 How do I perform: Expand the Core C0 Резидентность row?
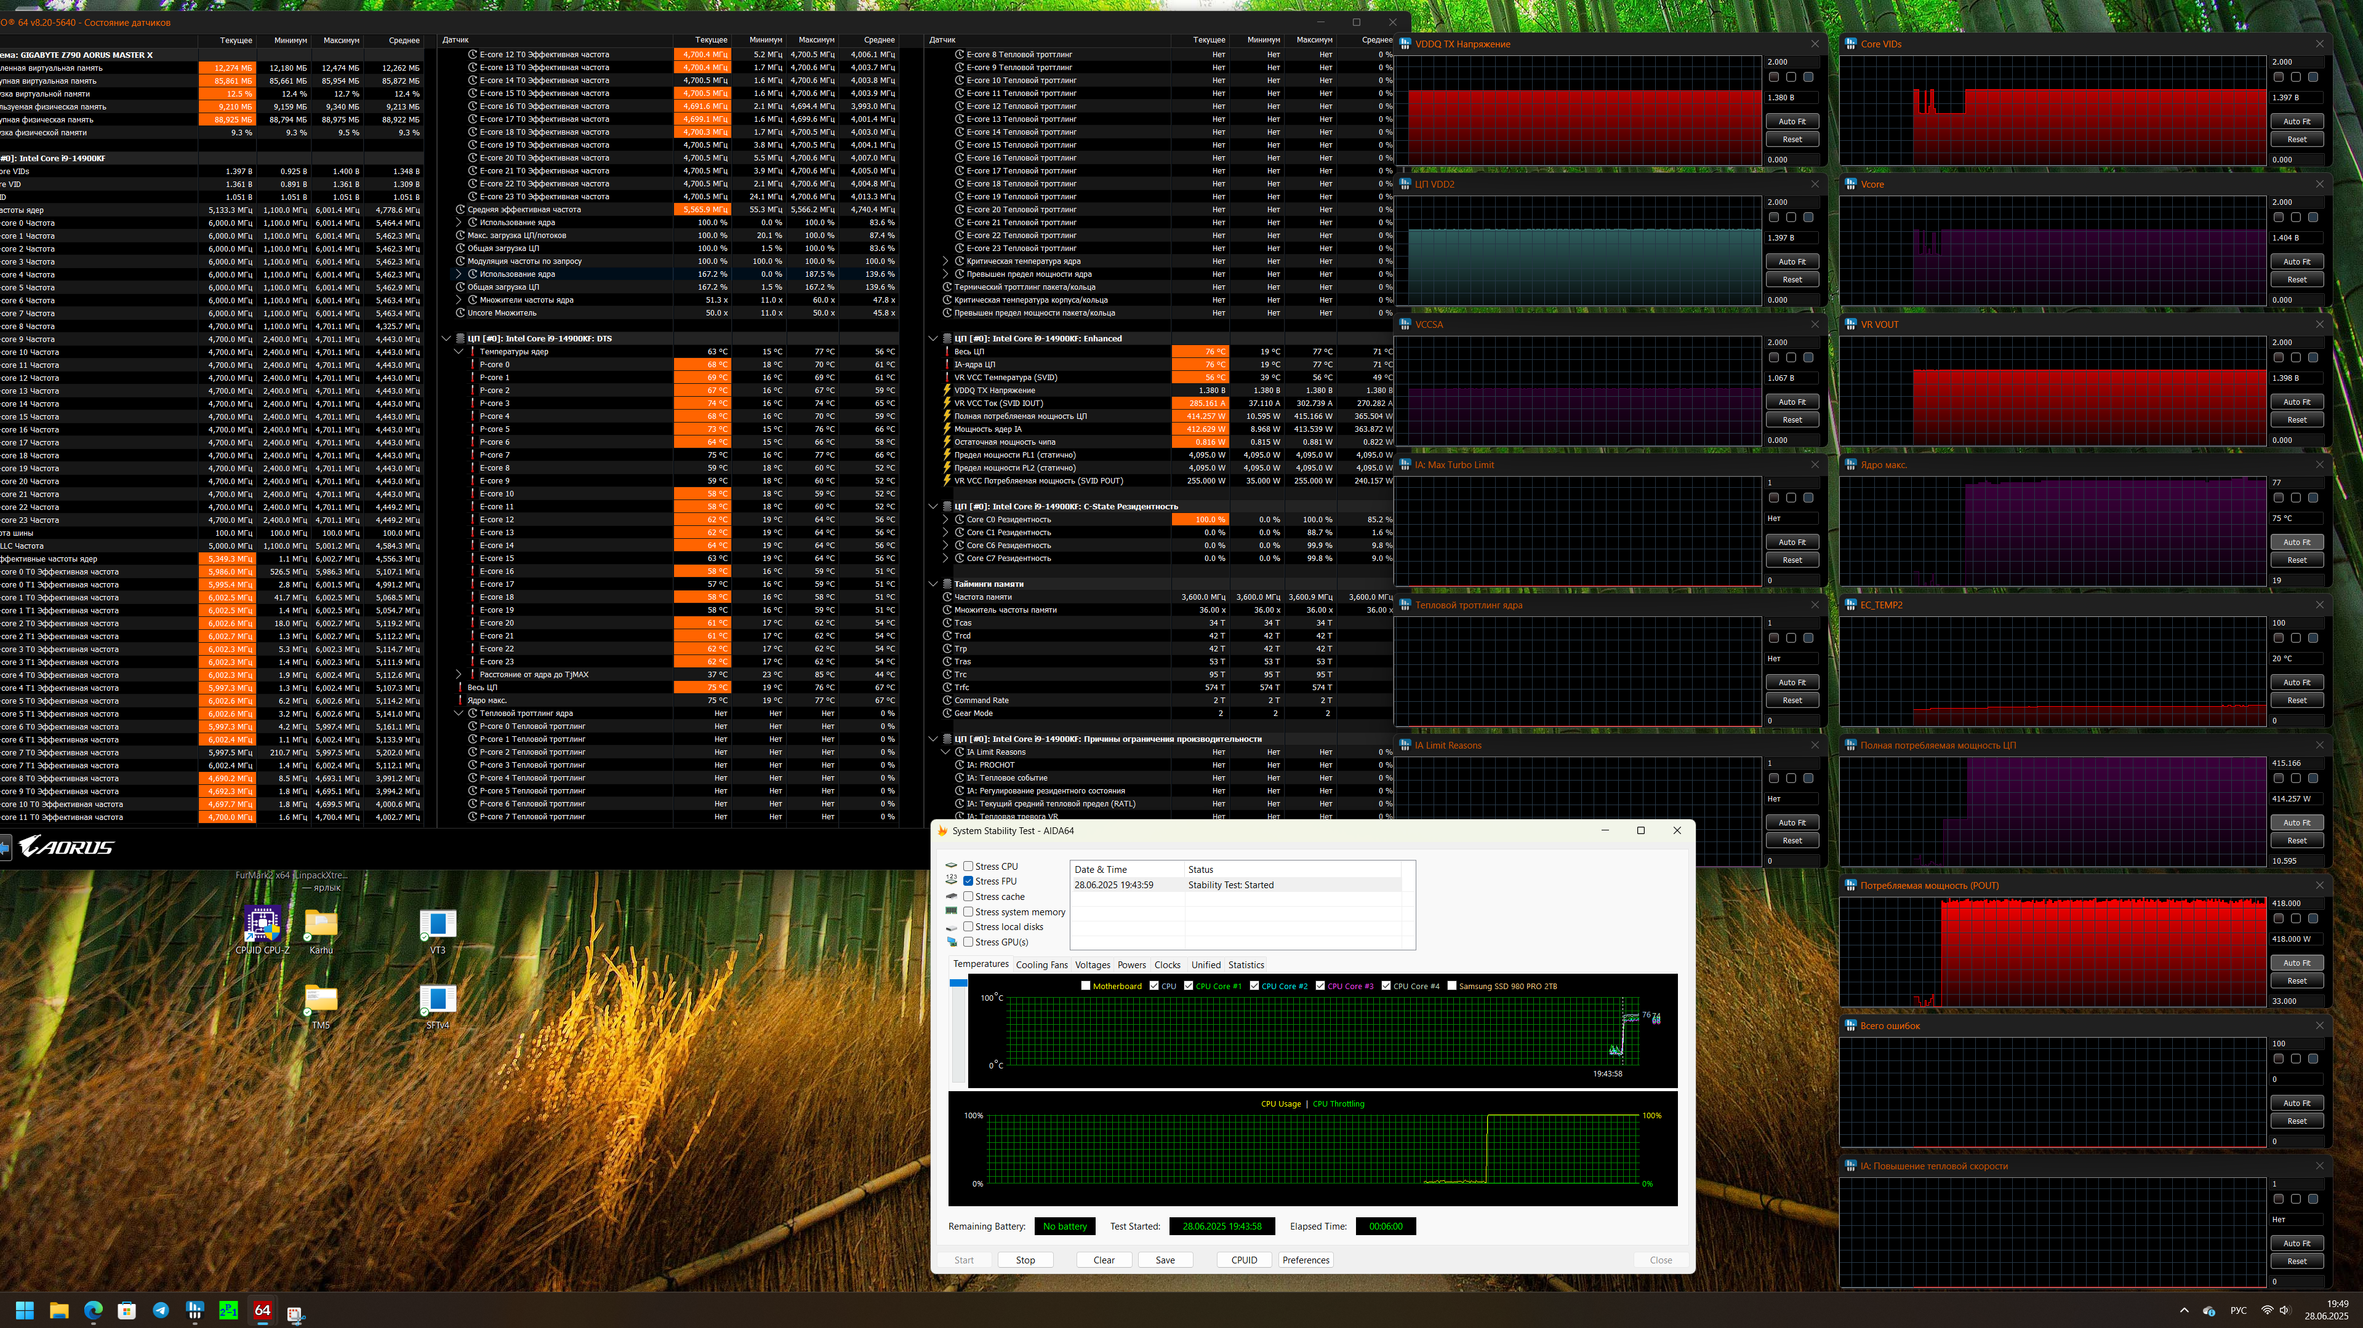click(945, 520)
